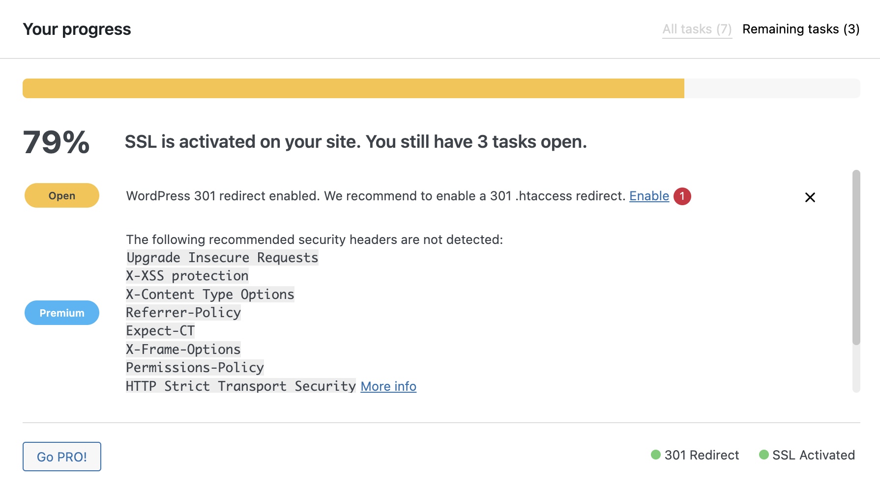Click the Upgrade Insecure Requests header item
This screenshot has width=880, height=486.
point(222,258)
